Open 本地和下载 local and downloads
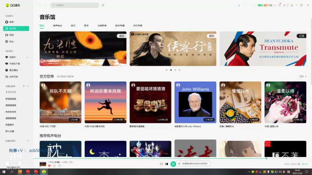312x175 pixels. [12, 64]
